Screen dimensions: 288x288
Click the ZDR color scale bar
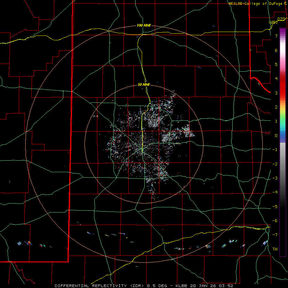pos(283,142)
